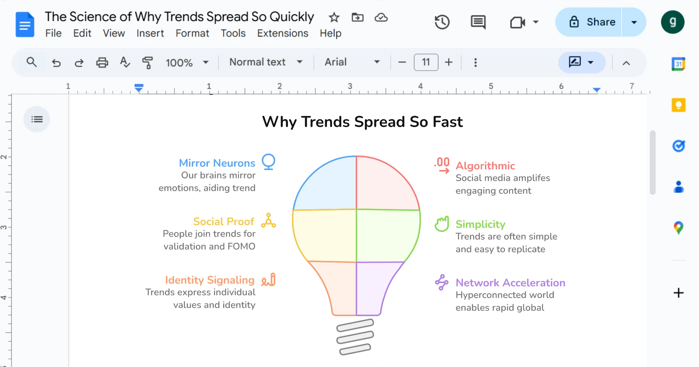This screenshot has width=699, height=367.
Task: Select the Print icon
Action: [x=102, y=62]
